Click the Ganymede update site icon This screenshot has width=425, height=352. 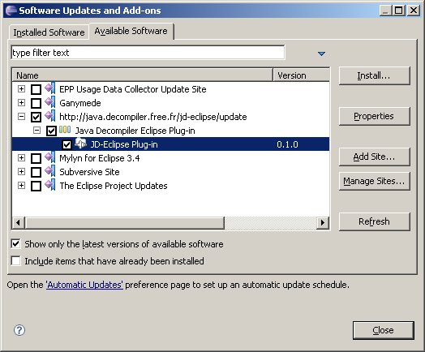click(50, 102)
